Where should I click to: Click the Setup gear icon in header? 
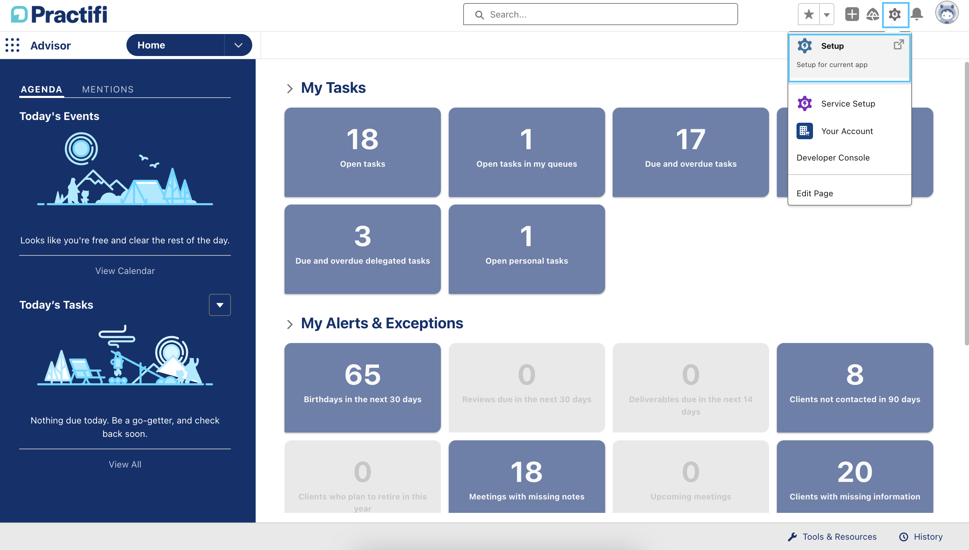tap(895, 14)
